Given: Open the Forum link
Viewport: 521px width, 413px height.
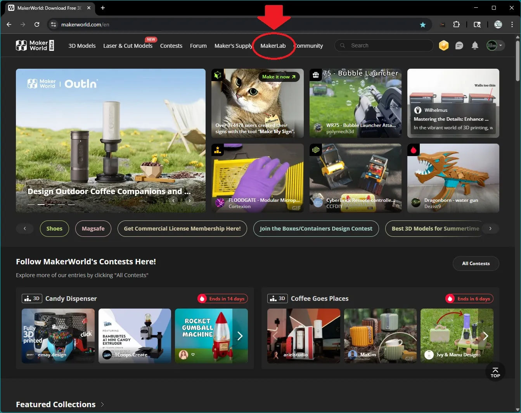Looking at the screenshot, I should coord(198,46).
